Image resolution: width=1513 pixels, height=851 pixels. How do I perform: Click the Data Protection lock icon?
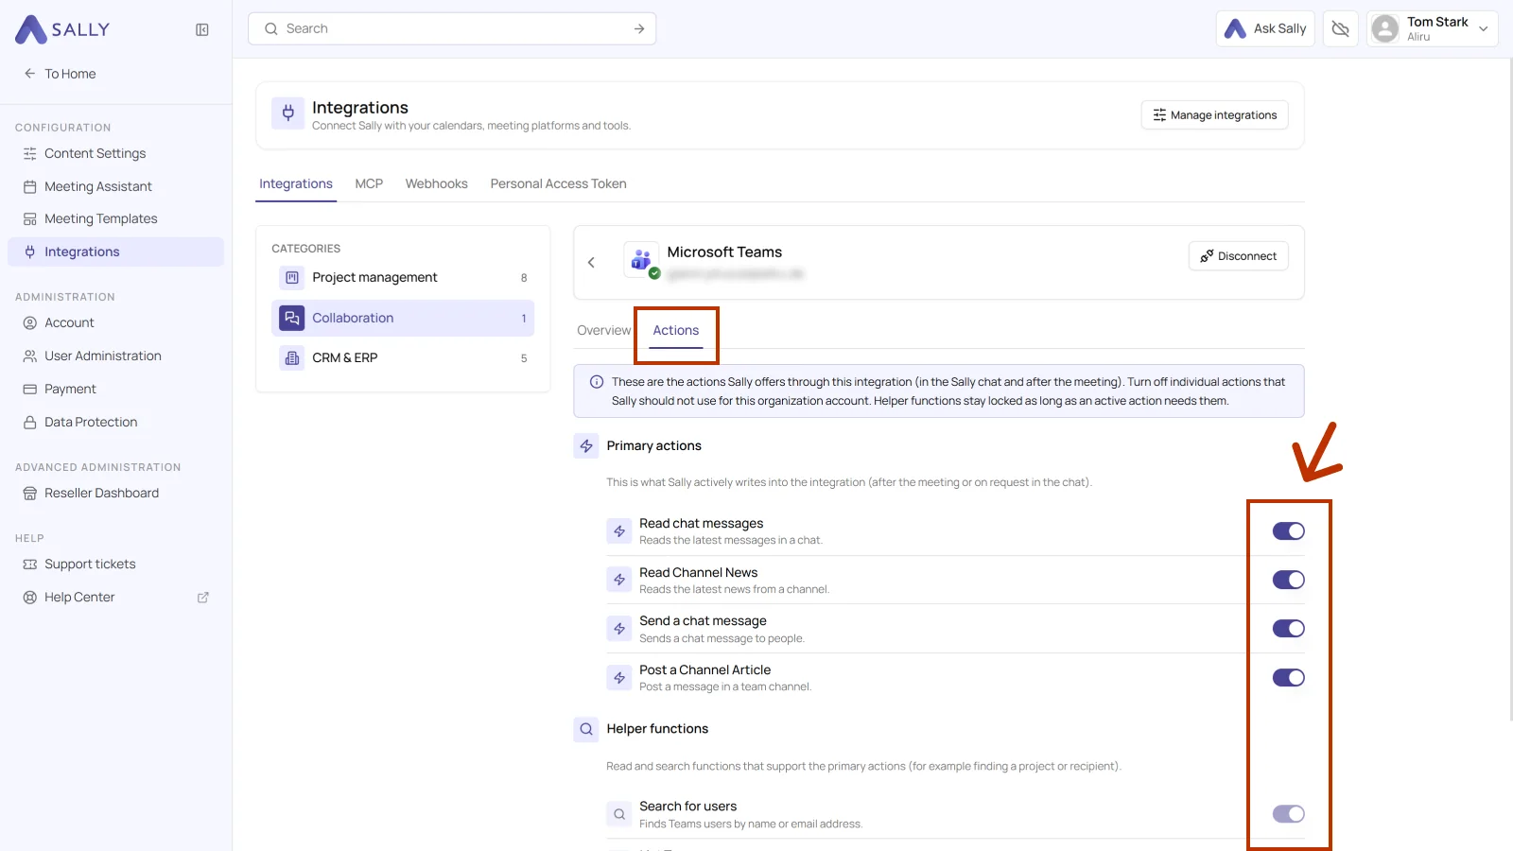[x=30, y=423]
